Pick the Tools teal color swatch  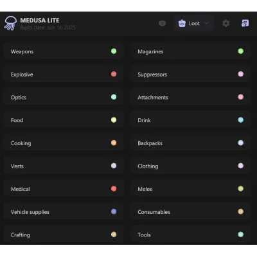pos(241,235)
